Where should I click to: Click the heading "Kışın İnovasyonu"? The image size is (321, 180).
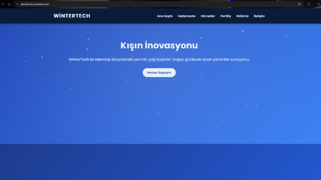pyautogui.click(x=159, y=45)
